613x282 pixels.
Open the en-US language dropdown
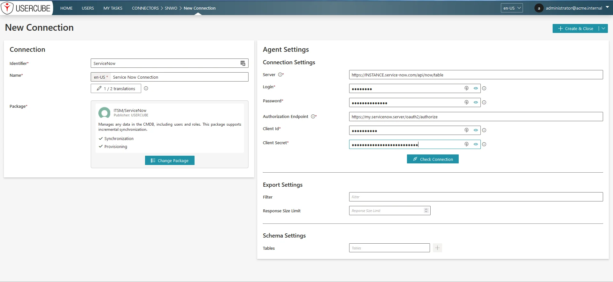(x=512, y=8)
